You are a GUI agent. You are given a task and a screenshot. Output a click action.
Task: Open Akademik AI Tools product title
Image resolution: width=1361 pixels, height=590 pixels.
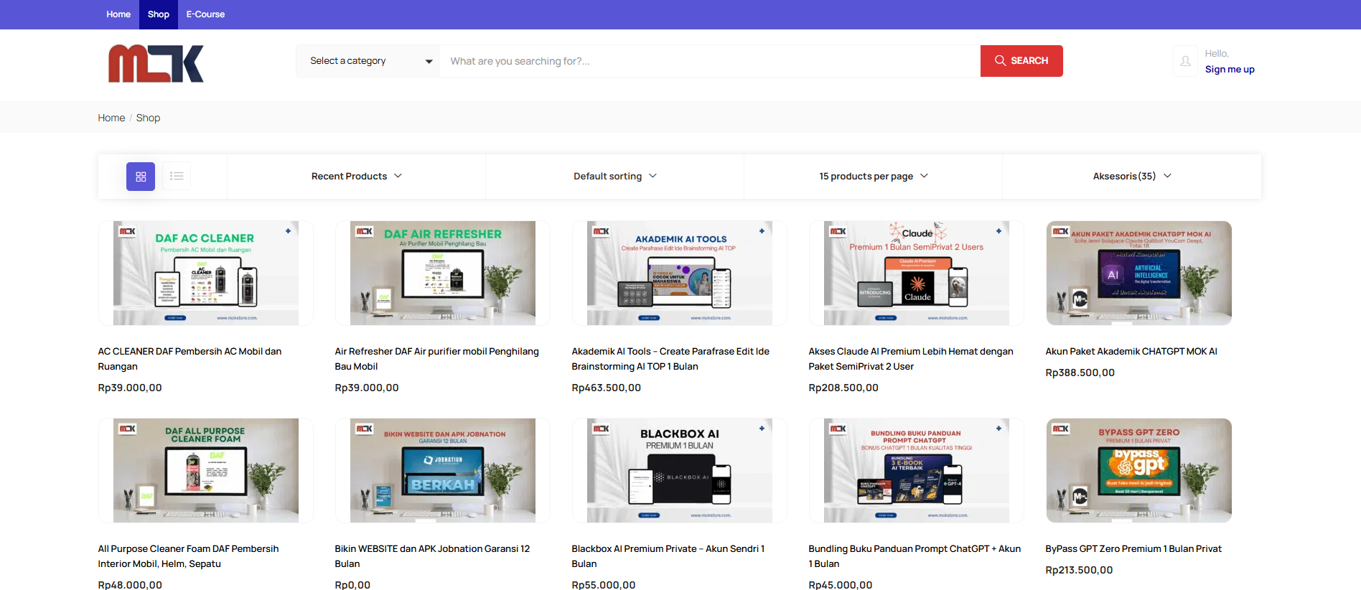[x=670, y=359]
